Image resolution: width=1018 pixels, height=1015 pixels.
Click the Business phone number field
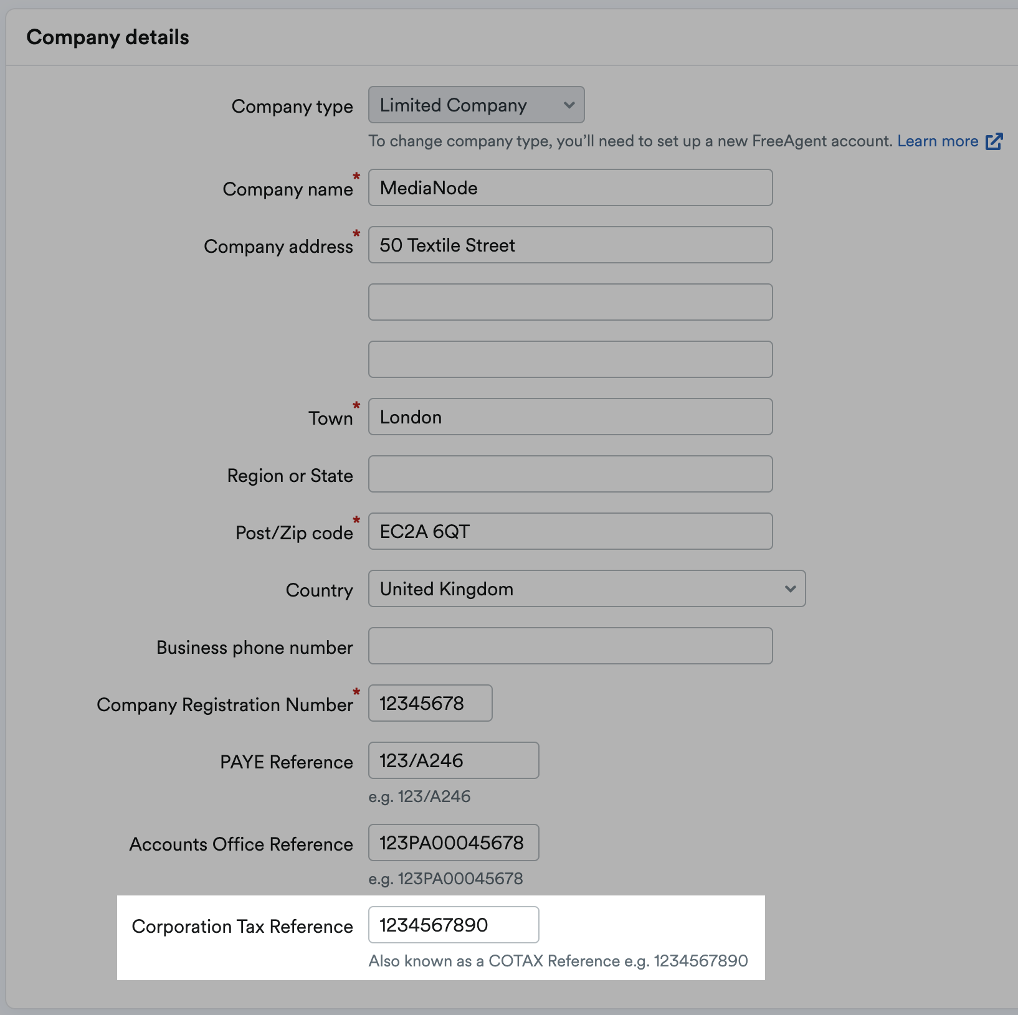pyautogui.click(x=570, y=646)
